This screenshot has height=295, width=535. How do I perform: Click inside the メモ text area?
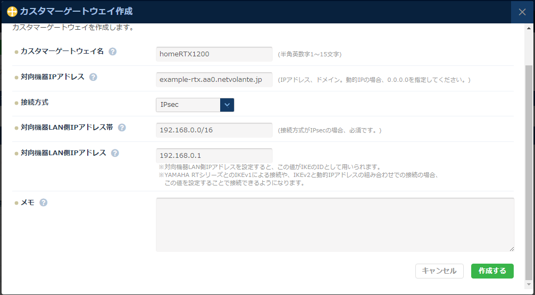[x=335, y=225]
